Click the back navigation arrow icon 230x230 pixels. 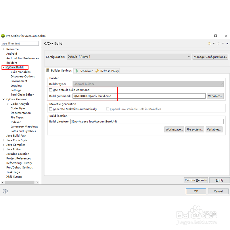[x=209, y=43]
